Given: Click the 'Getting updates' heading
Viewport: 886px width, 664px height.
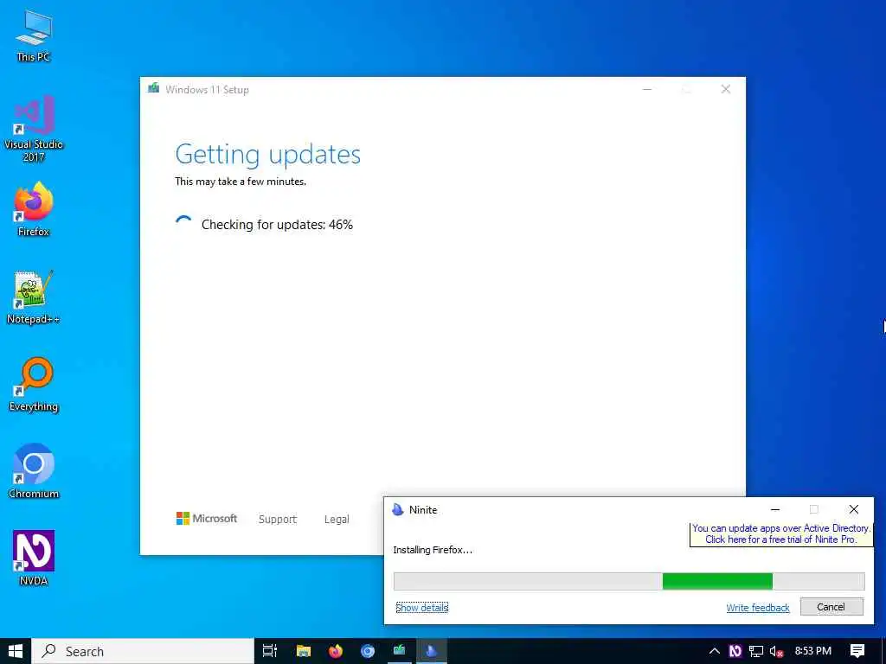Looking at the screenshot, I should click(268, 154).
